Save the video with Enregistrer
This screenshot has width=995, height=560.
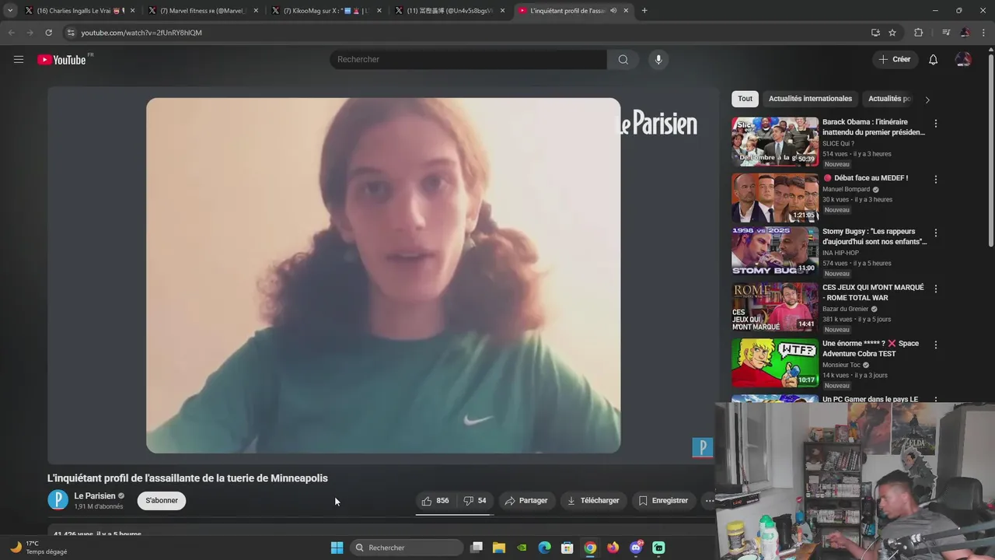(663, 501)
